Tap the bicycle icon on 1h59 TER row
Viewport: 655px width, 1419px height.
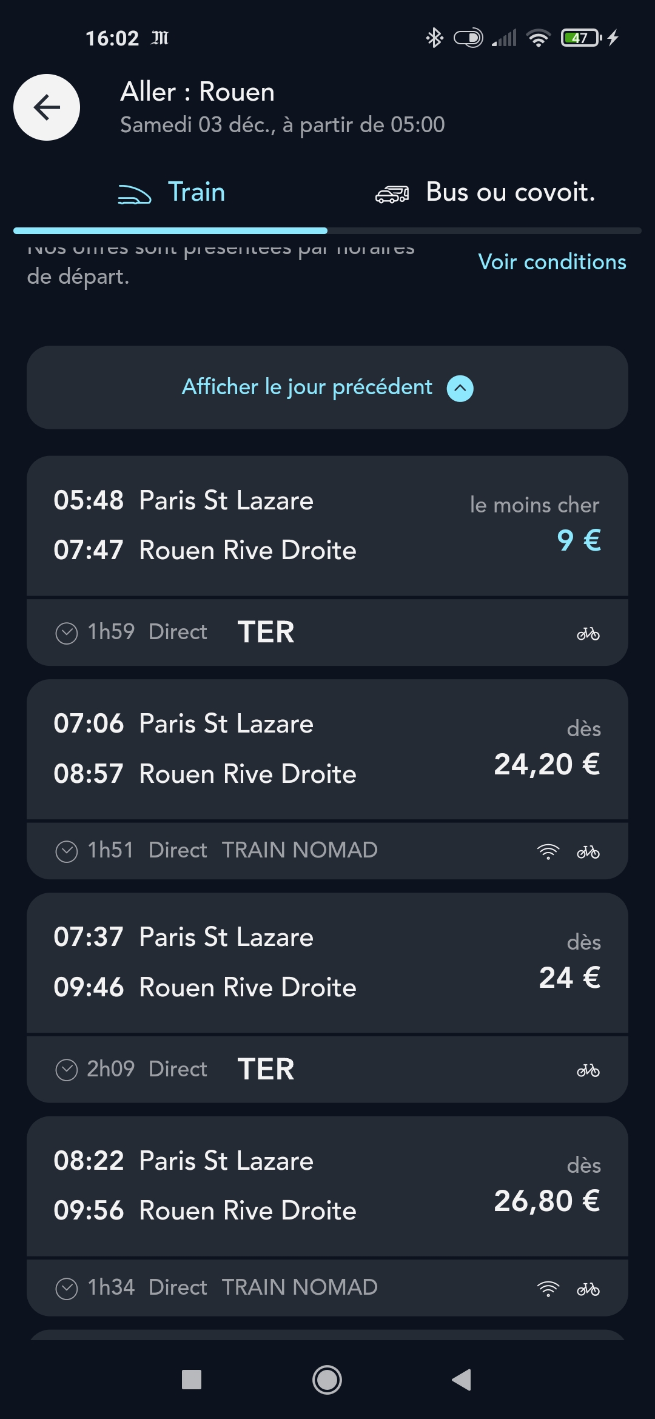click(x=588, y=634)
